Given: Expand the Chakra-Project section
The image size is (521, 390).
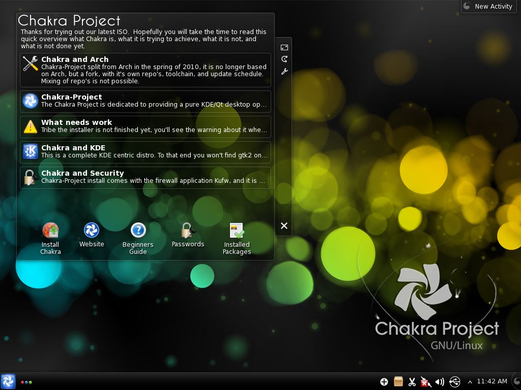Looking at the screenshot, I should pos(146,101).
